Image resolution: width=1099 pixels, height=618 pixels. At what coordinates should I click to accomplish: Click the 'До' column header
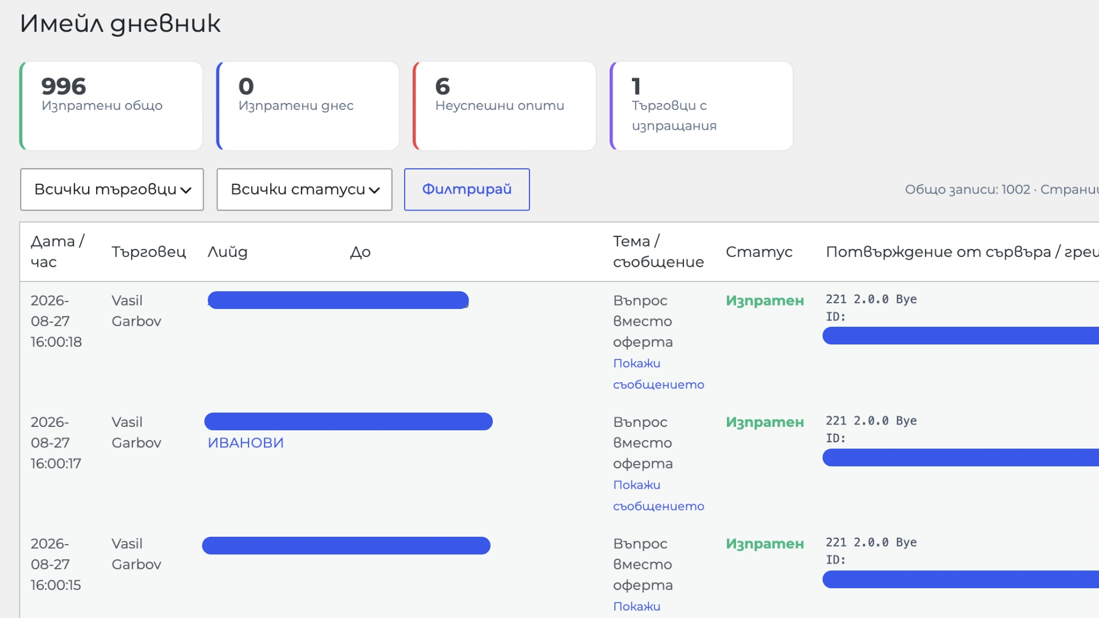click(x=361, y=252)
